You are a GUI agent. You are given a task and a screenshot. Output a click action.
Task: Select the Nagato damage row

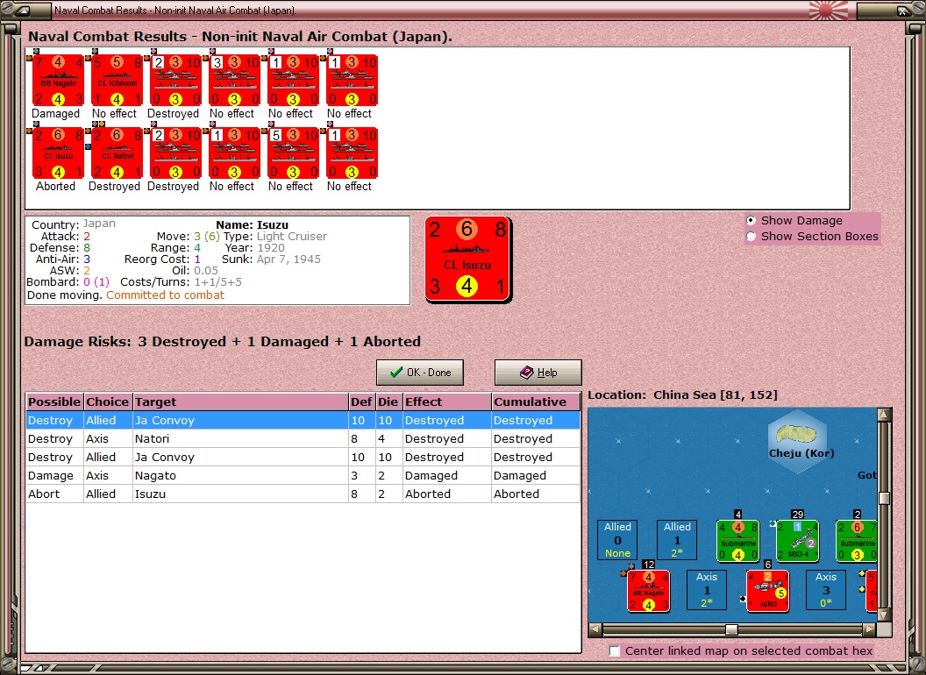click(303, 475)
